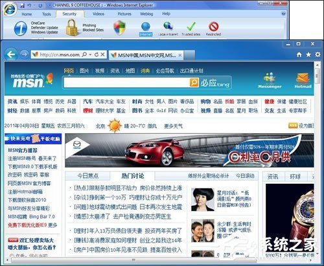The width and height of the screenshot is (324, 266).
Task: Open the Home ribbon tab
Action: 27,14
